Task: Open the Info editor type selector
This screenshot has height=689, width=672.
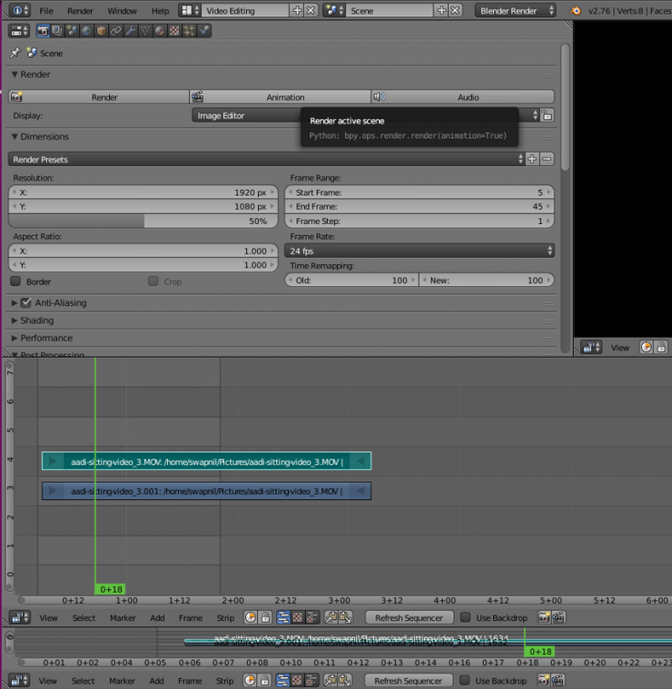Action: [x=19, y=10]
